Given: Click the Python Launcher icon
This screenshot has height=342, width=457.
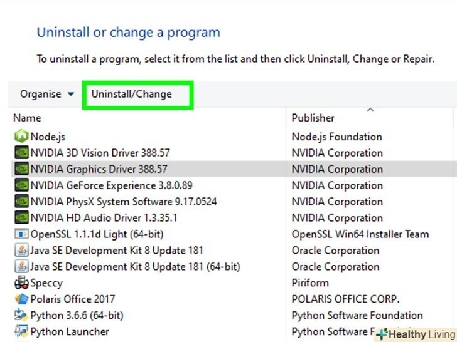Looking at the screenshot, I should coord(21,332).
